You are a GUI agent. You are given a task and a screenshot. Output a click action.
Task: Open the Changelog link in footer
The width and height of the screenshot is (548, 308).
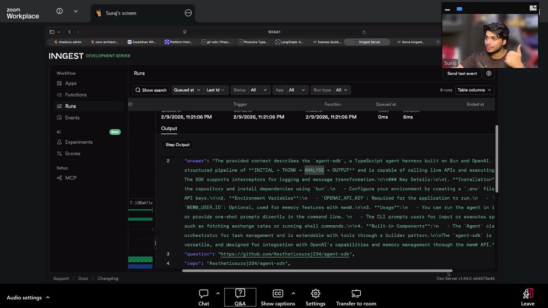coord(108,278)
